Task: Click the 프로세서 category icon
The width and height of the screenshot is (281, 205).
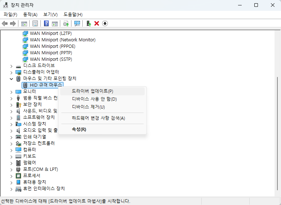Action: coord(18,176)
